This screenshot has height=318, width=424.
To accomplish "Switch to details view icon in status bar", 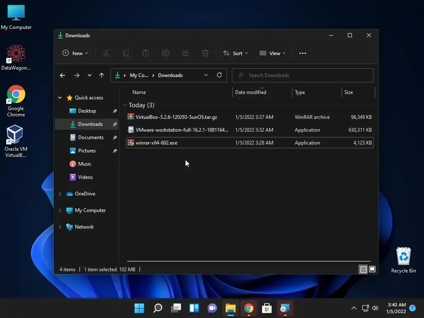I will pyautogui.click(x=363, y=269).
